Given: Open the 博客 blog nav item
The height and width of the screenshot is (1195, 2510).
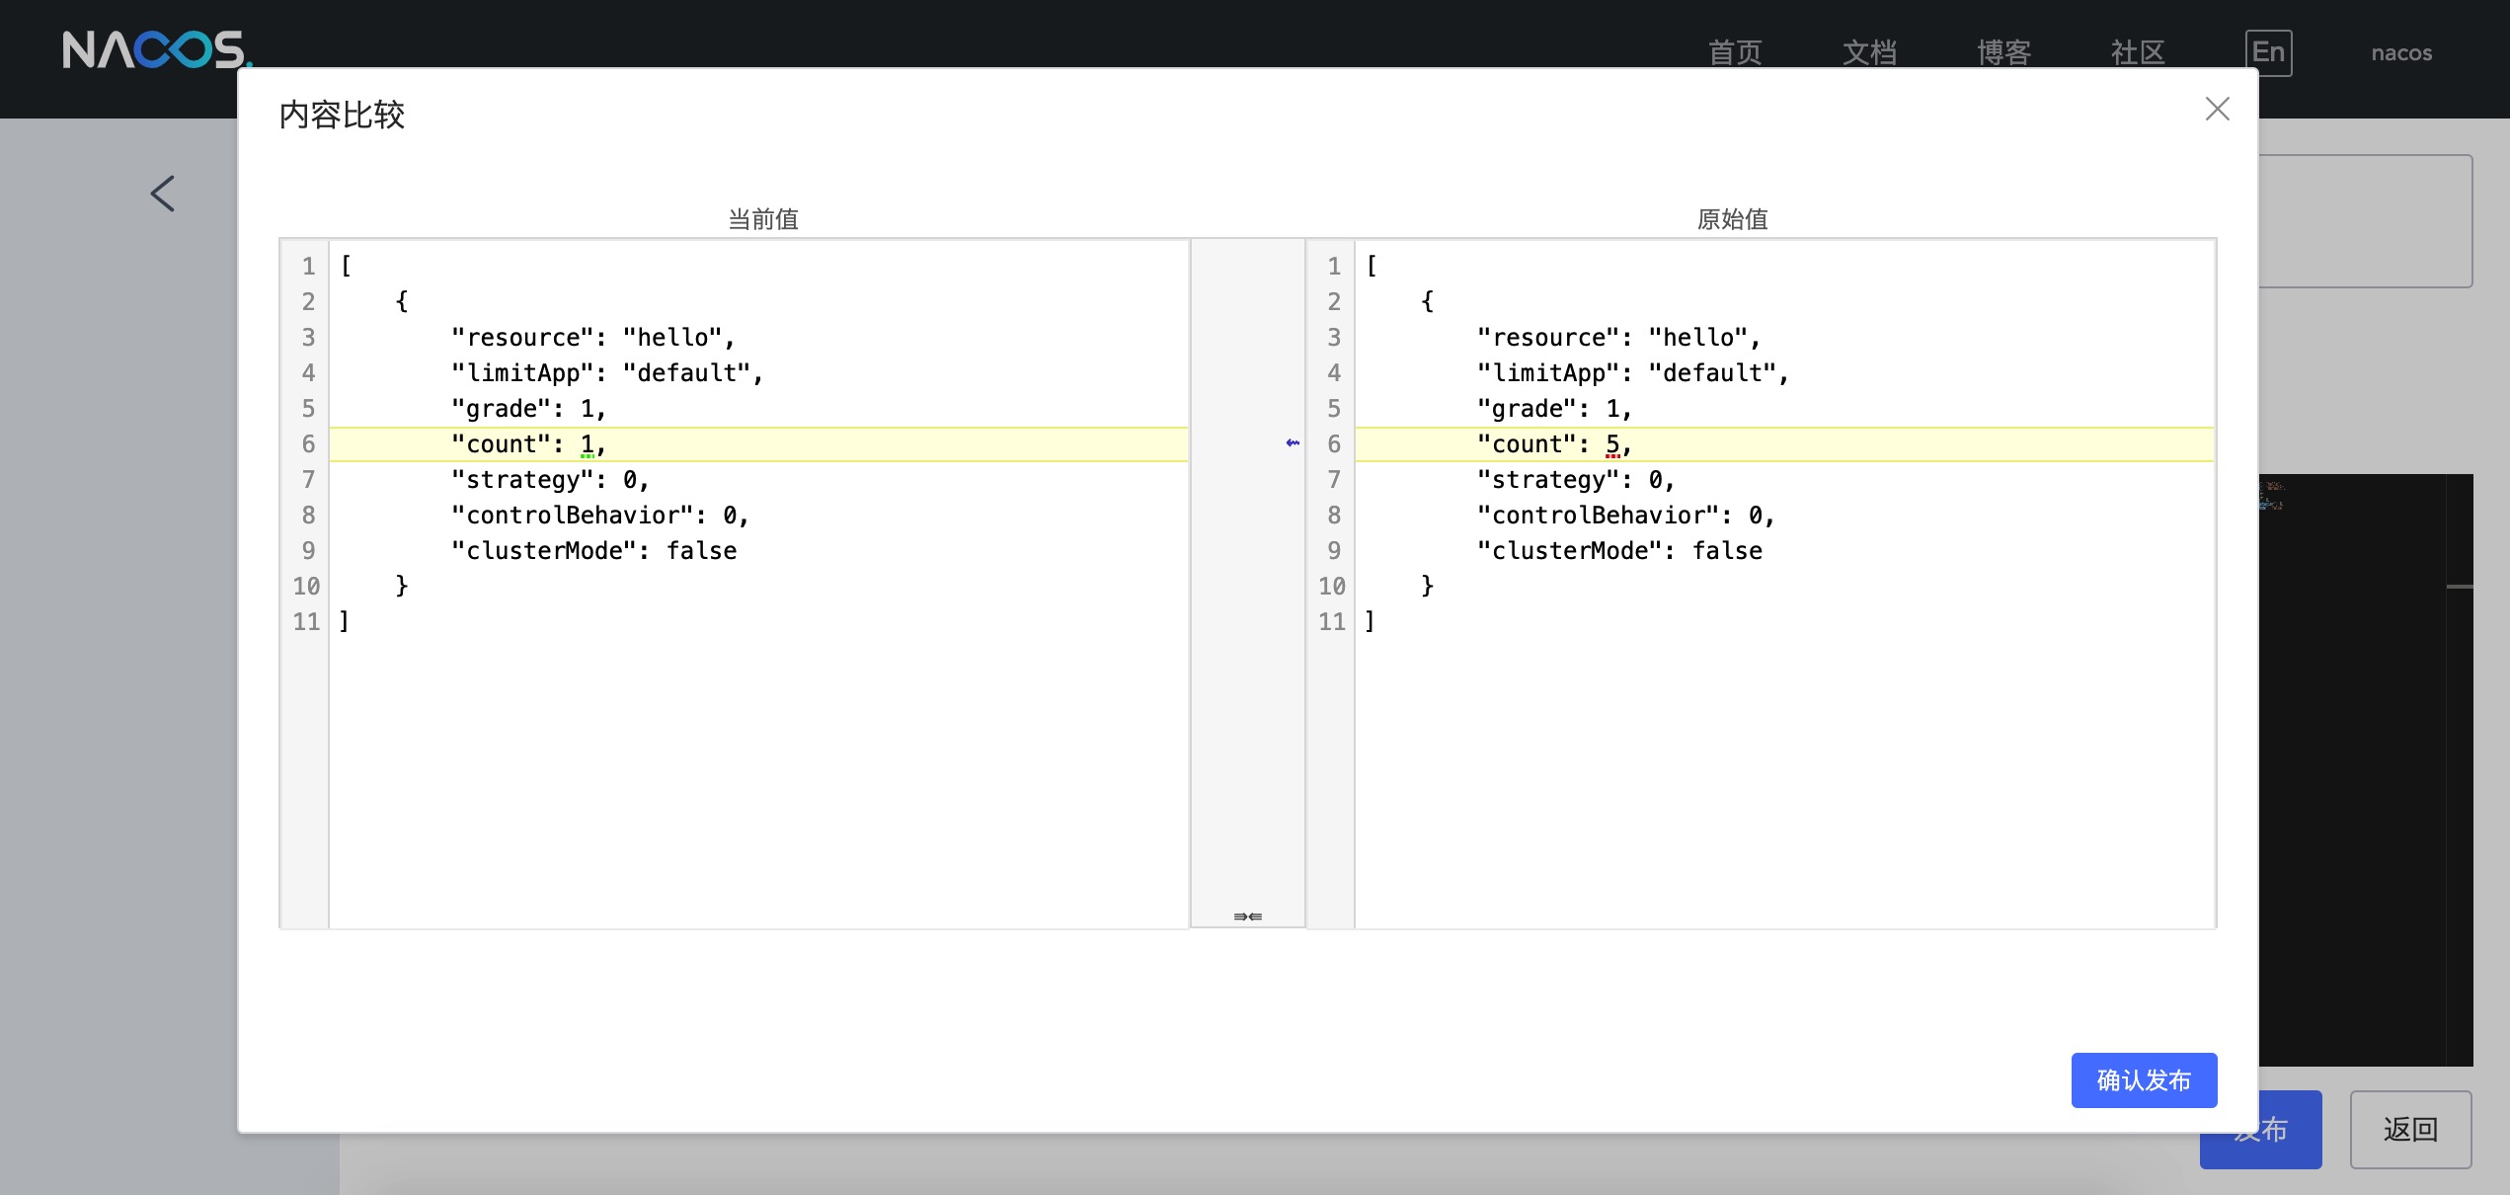Looking at the screenshot, I should coord(2003,52).
